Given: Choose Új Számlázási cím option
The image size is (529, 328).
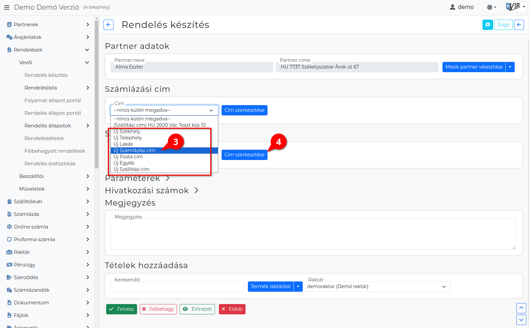Looking at the screenshot, I should [164, 150].
